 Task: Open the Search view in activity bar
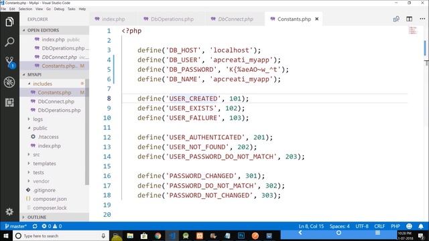pyautogui.click(x=9, y=42)
